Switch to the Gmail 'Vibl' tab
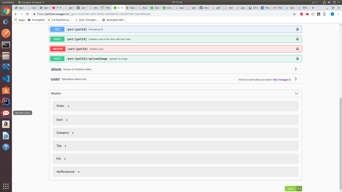 [278, 7]
